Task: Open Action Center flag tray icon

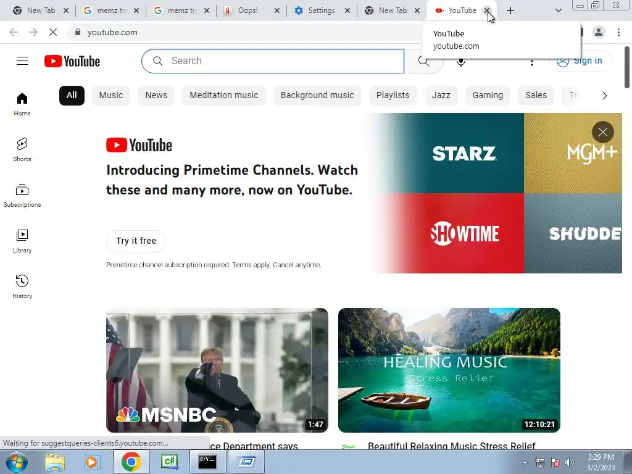Action: tap(555, 462)
